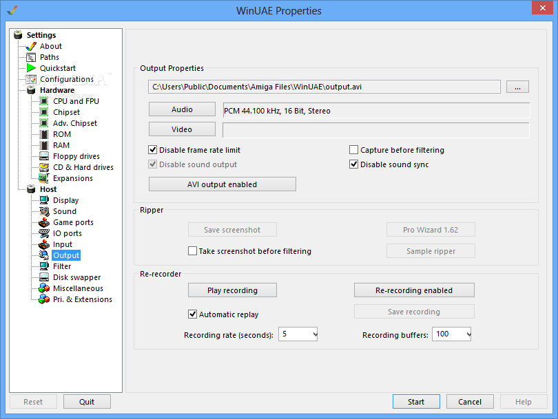Image resolution: width=558 pixels, height=419 pixels.
Task: Click the Floppy drives icon
Action: pyautogui.click(x=44, y=156)
